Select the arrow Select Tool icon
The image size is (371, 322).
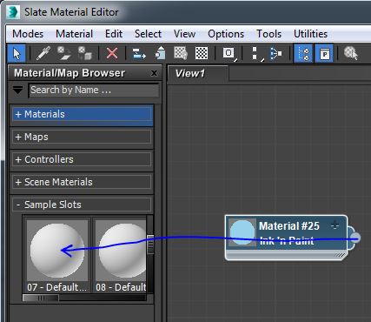(17, 54)
